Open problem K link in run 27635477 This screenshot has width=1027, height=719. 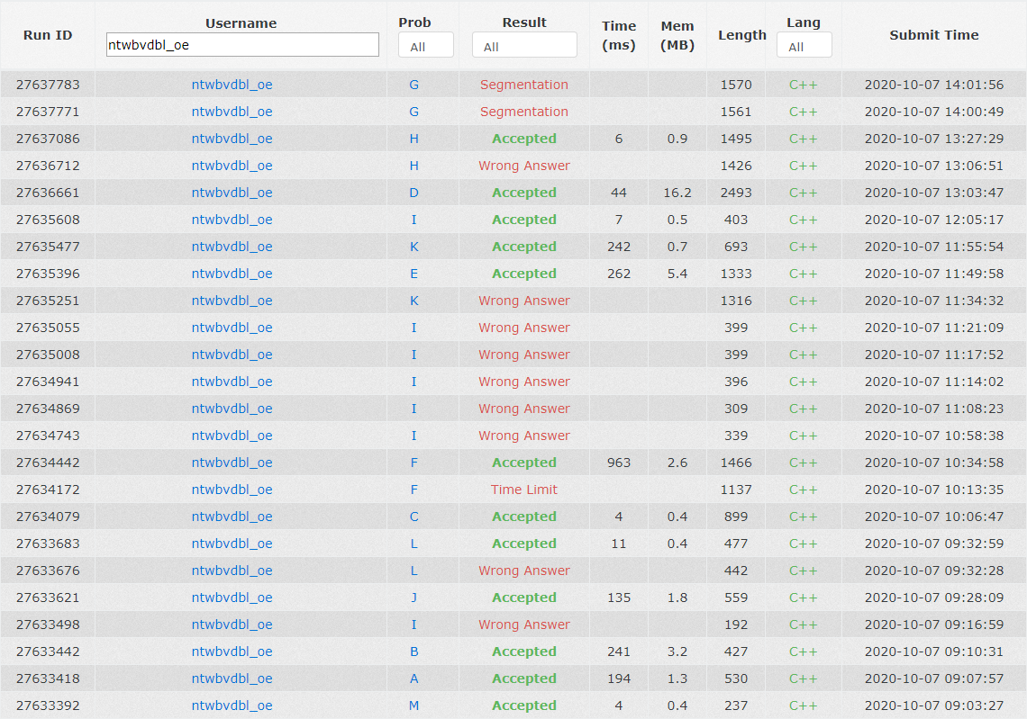[414, 247]
